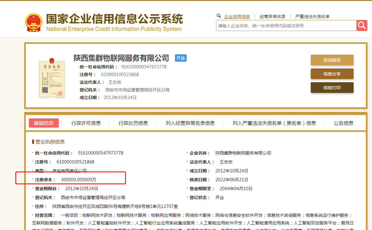Viewport: 372px width, 230px height.
Task: Click the small magnifier icon beside 企业信用信息
Action: pyautogui.click(x=219, y=16)
